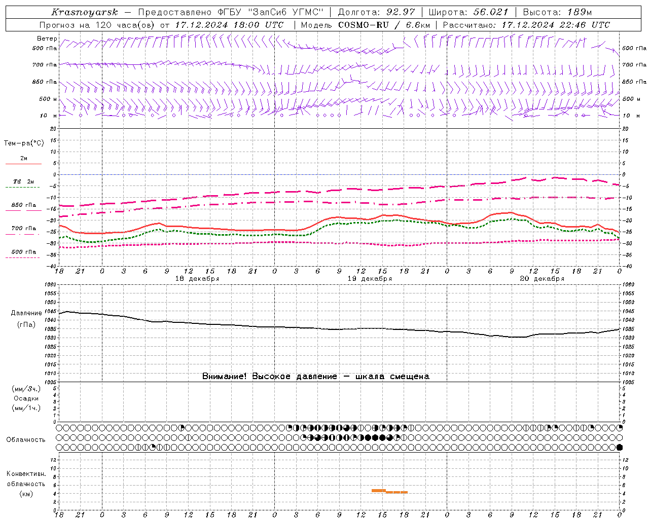Click the Высота: 189м value
The image size is (649, 519).
coord(557,12)
